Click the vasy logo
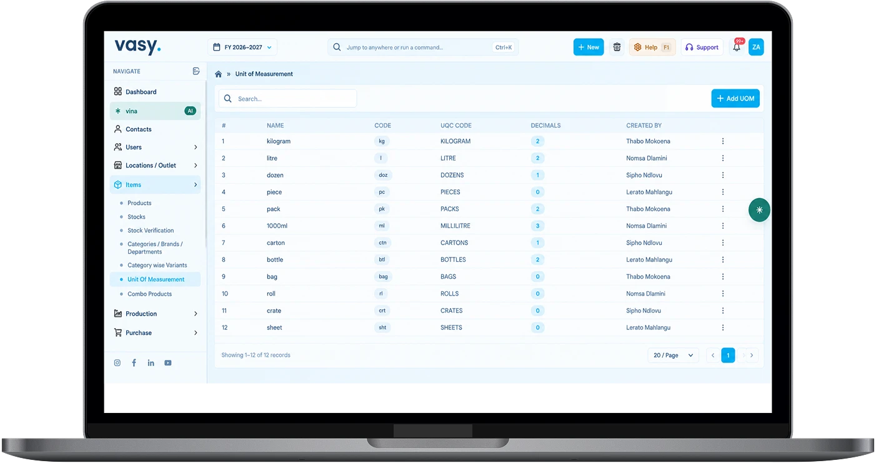Screen dimensions: 876x463 click(137, 46)
